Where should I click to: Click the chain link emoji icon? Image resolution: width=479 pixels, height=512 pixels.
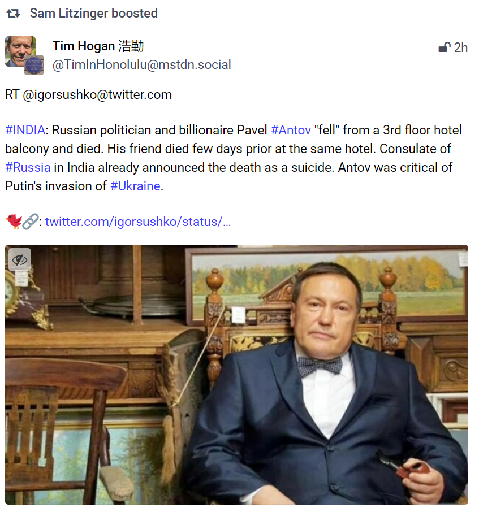pyautogui.click(x=29, y=222)
